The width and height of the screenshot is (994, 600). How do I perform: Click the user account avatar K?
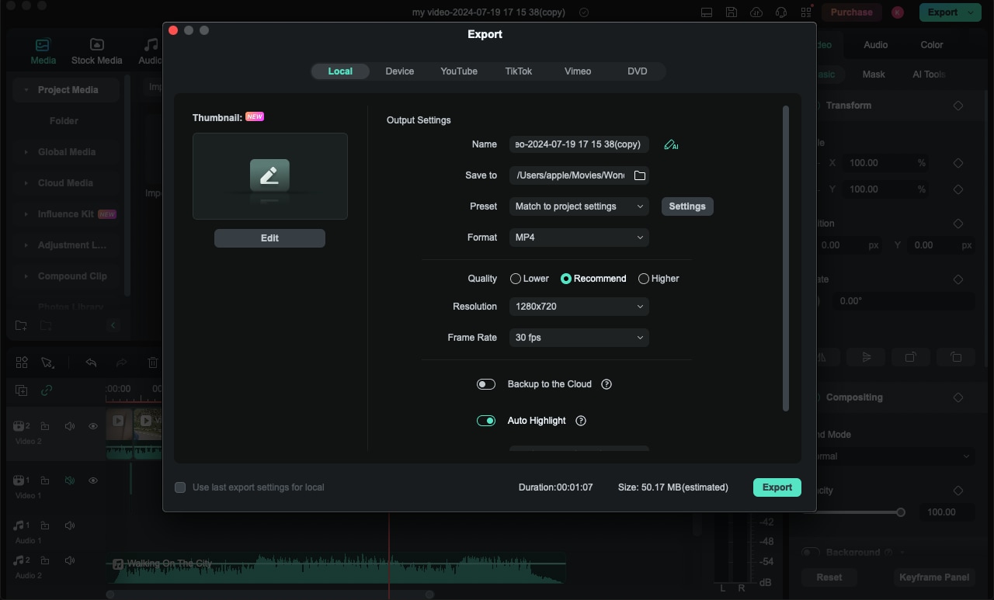click(x=898, y=12)
